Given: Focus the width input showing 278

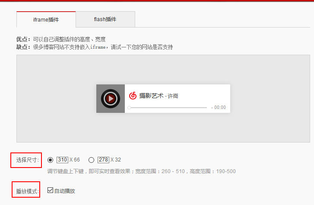Looking at the screenshot, I should tap(103, 160).
